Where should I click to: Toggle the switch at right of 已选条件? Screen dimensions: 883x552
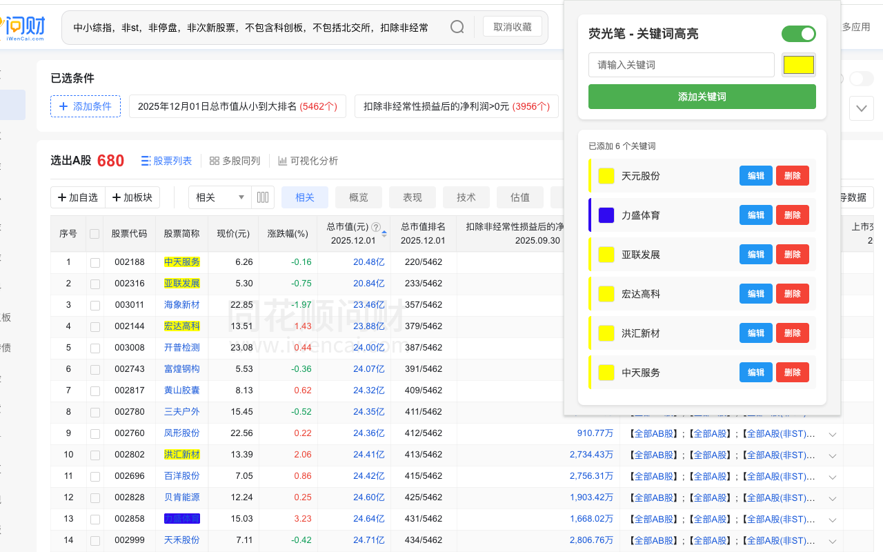[861, 79]
